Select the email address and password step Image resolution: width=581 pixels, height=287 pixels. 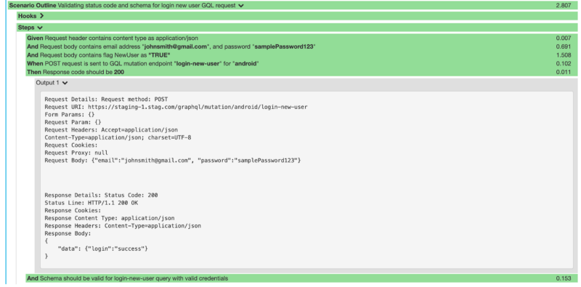click(301, 47)
